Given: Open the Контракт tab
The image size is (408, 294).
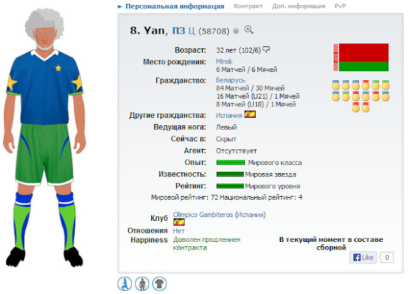Looking at the screenshot, I should [x=248, y=6].
